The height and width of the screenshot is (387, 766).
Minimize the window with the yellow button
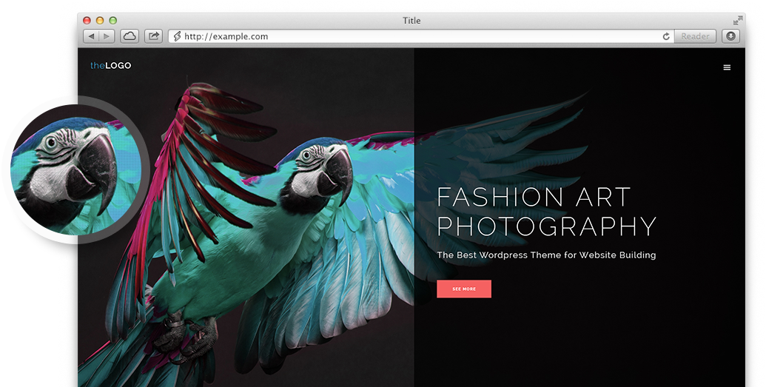(100, 21)
